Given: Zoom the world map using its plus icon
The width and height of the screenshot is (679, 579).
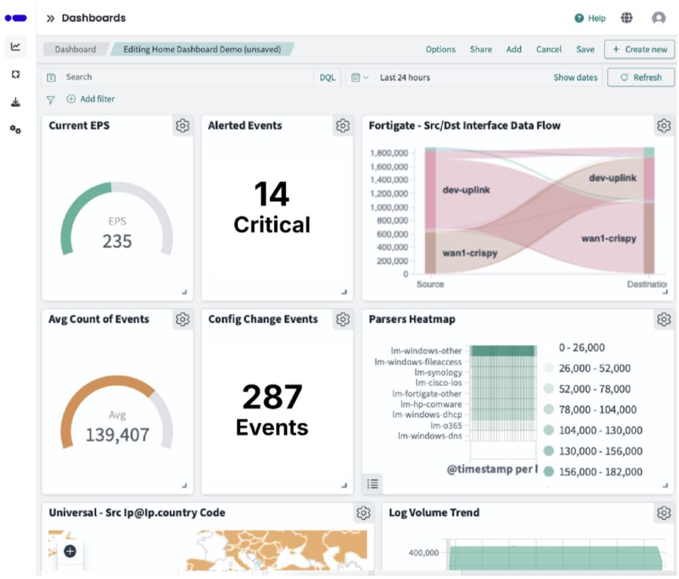Looking at the screenshot, I should pyautogui.click(x=70, y=550).
